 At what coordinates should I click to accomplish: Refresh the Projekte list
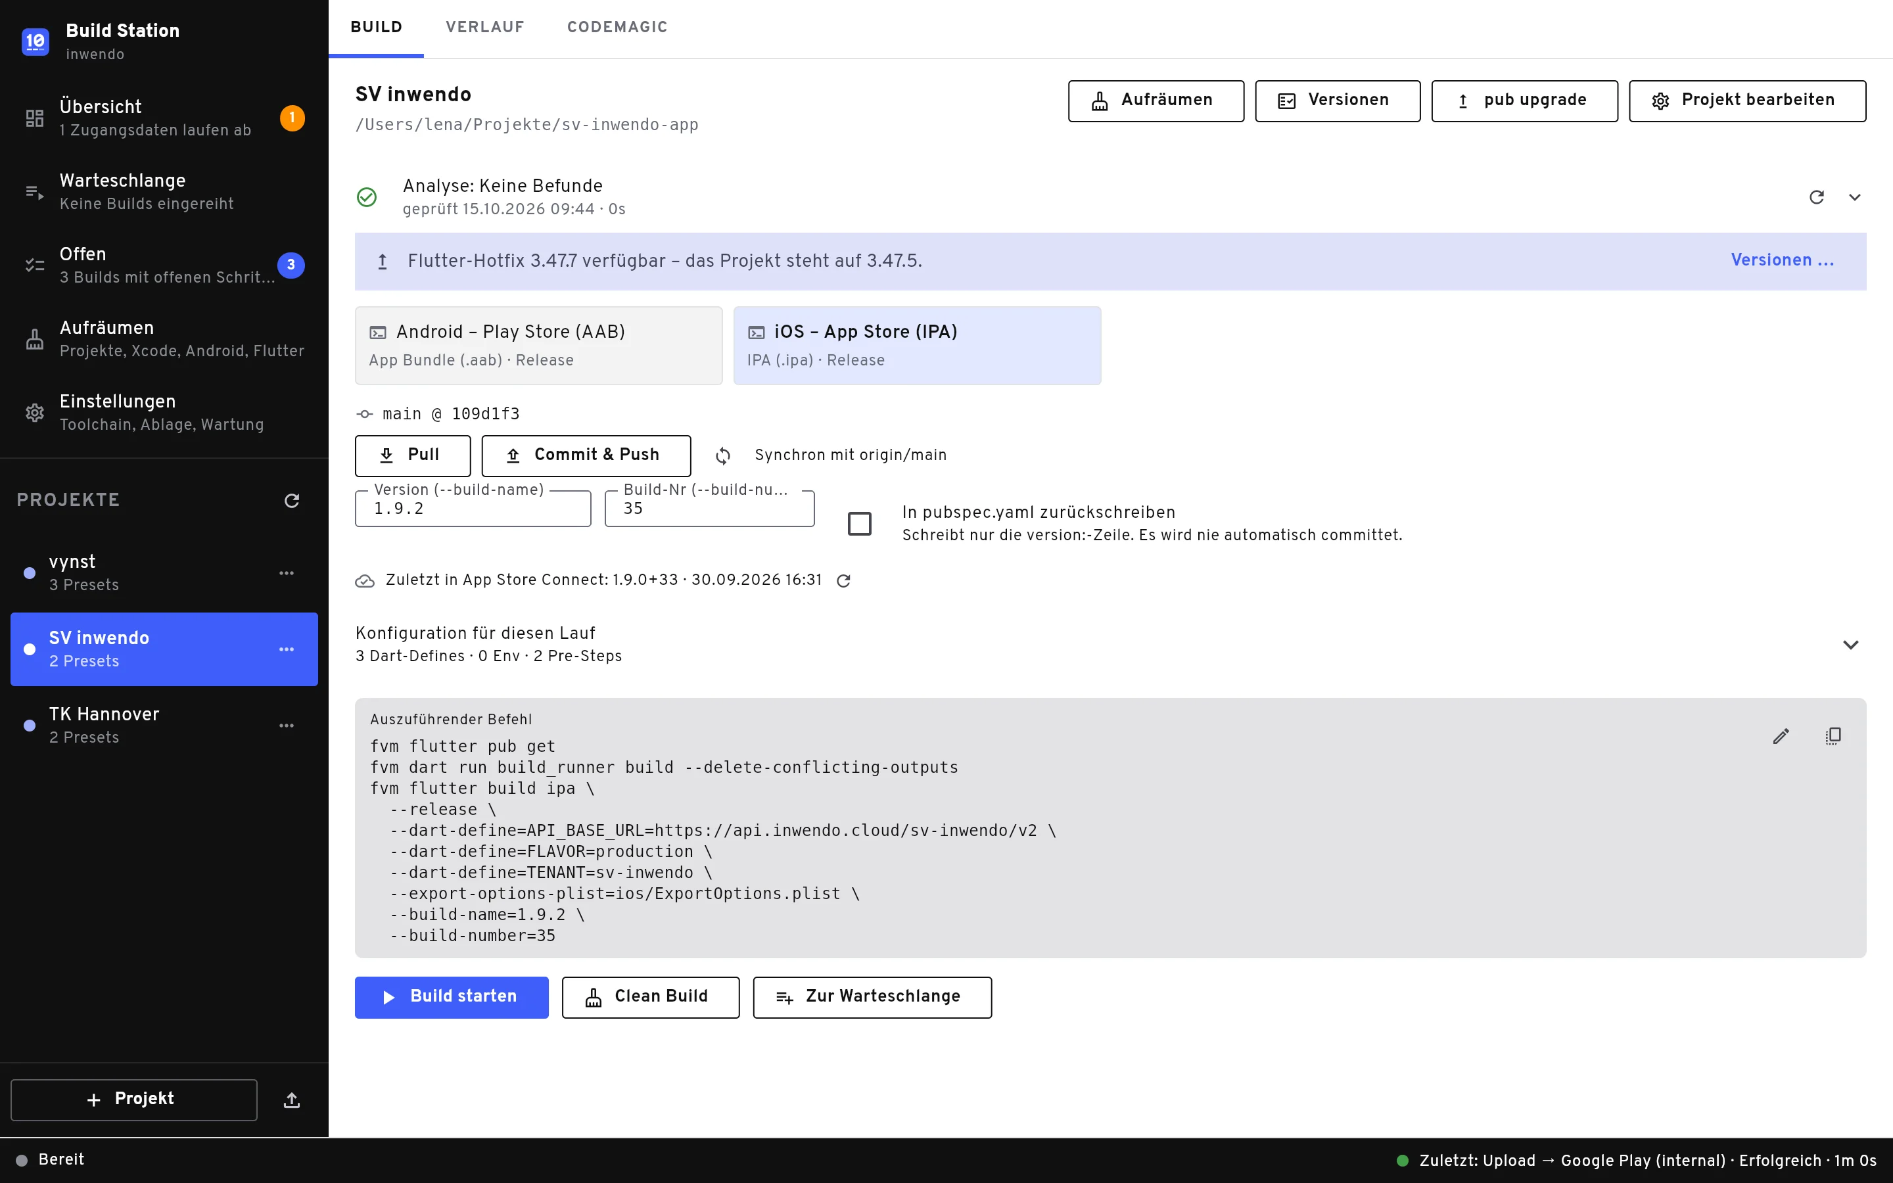pos(292,501)
